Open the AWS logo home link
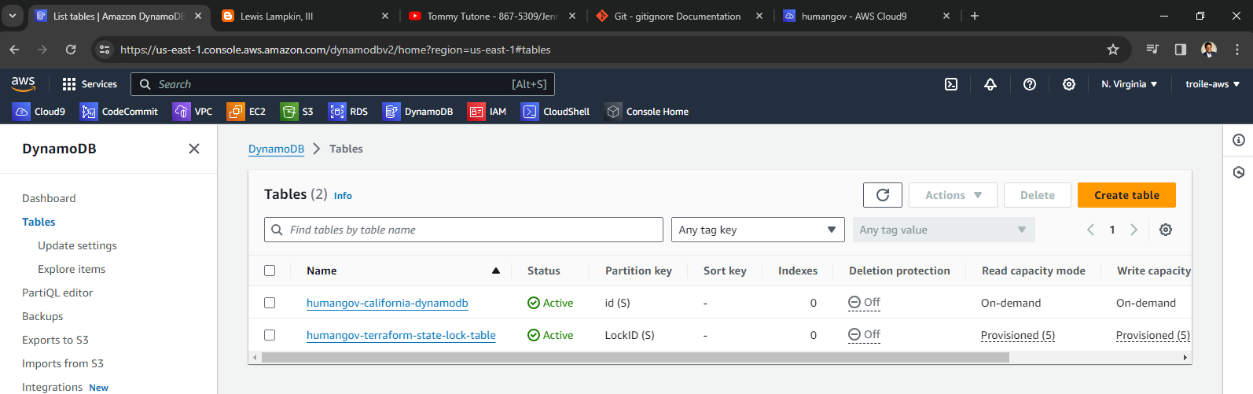This screenshot has width=1253, height=394. click(x=23, y=83)
